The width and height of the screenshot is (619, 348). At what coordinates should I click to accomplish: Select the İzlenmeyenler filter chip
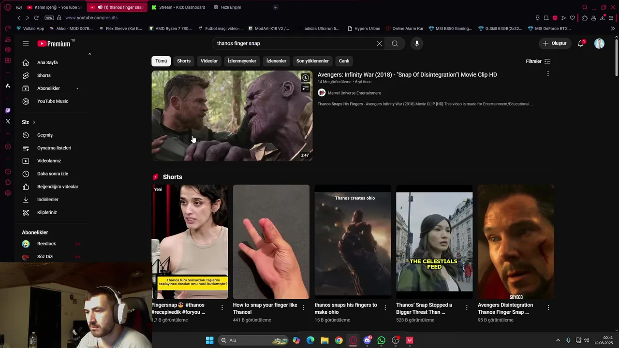pos(242,61)
